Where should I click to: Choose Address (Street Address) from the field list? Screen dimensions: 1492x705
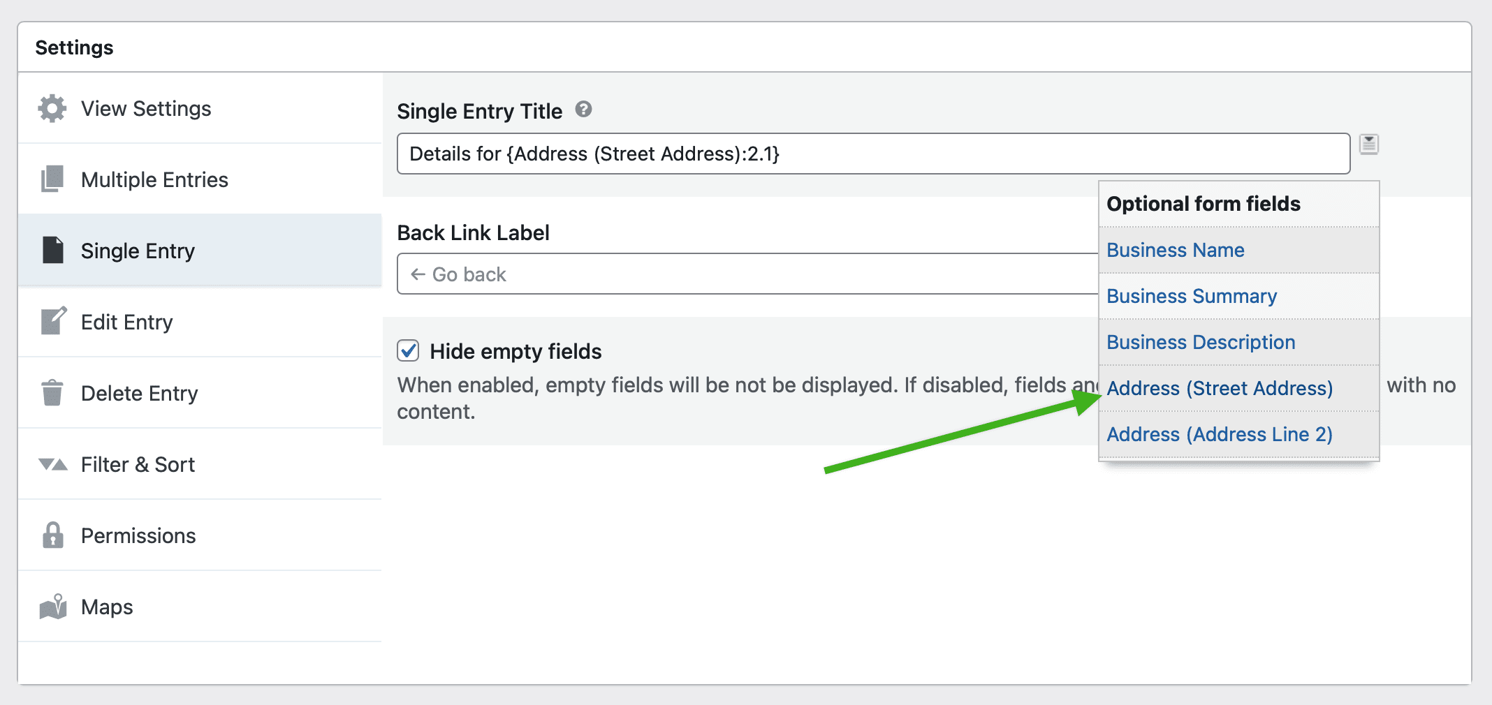point(1219,388)
